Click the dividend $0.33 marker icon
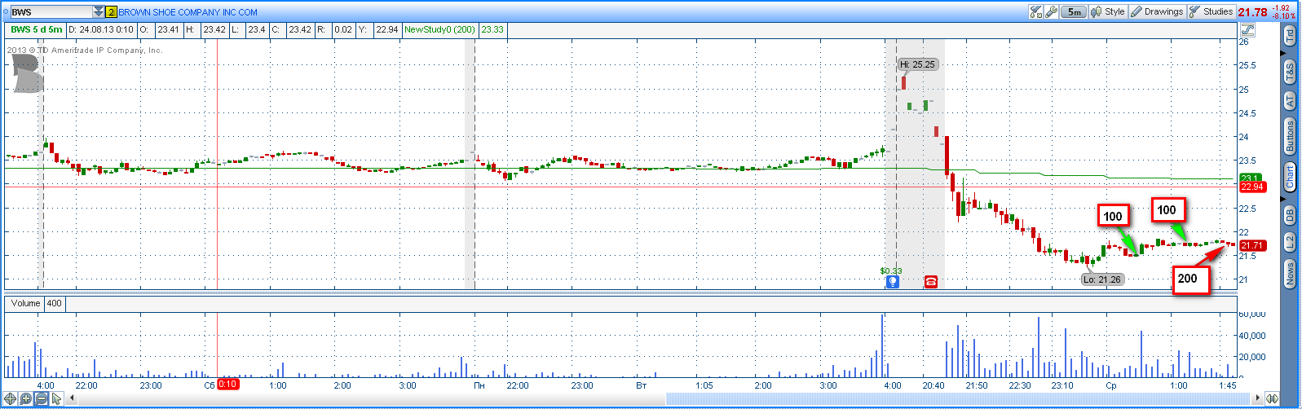1302x409 pixels. pyautogui.click(x=893, y=281)
